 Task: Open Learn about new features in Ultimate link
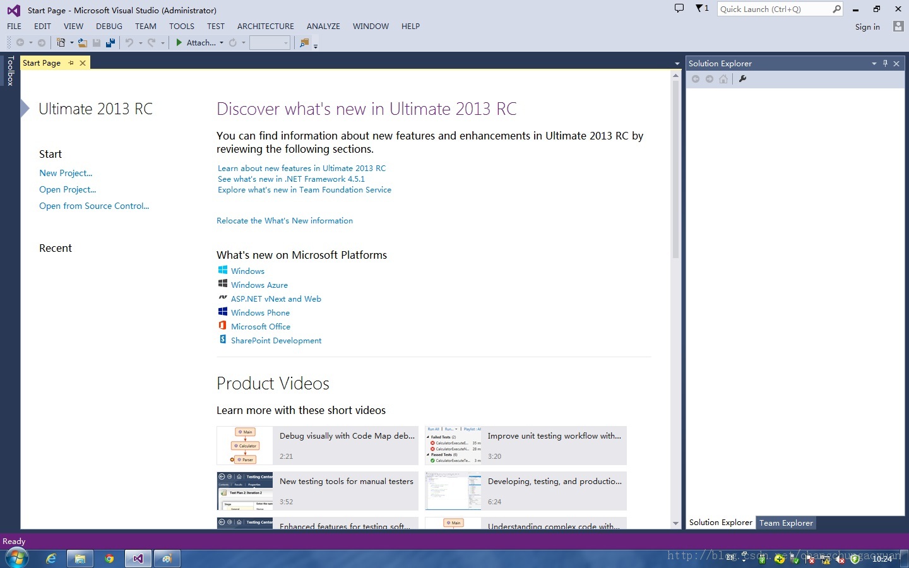(302, 169)
